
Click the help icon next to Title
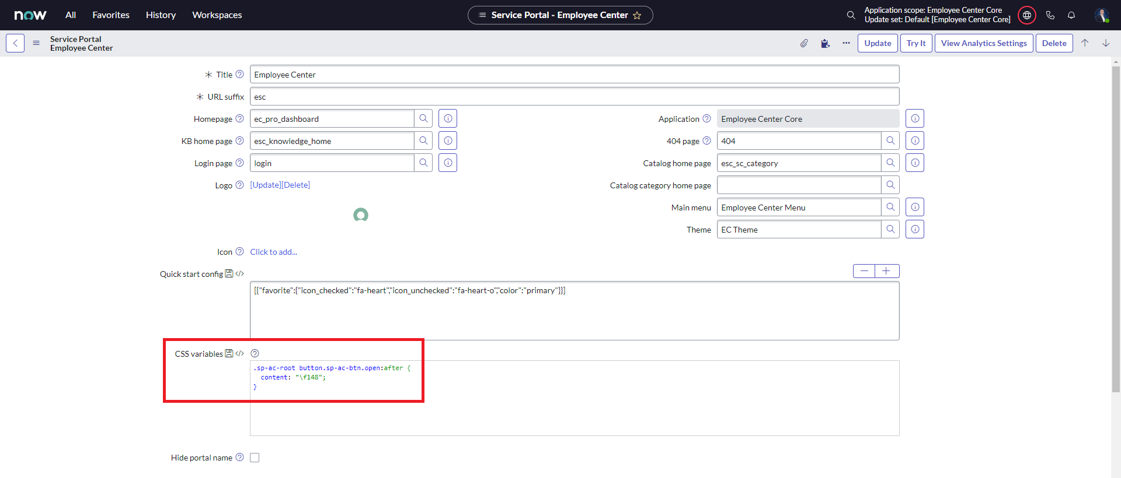(239, 74)
